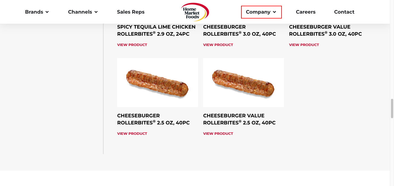Screen dimensions: 394x186
Task: Open the Channels dropdown menu
Action: point(83,12)
